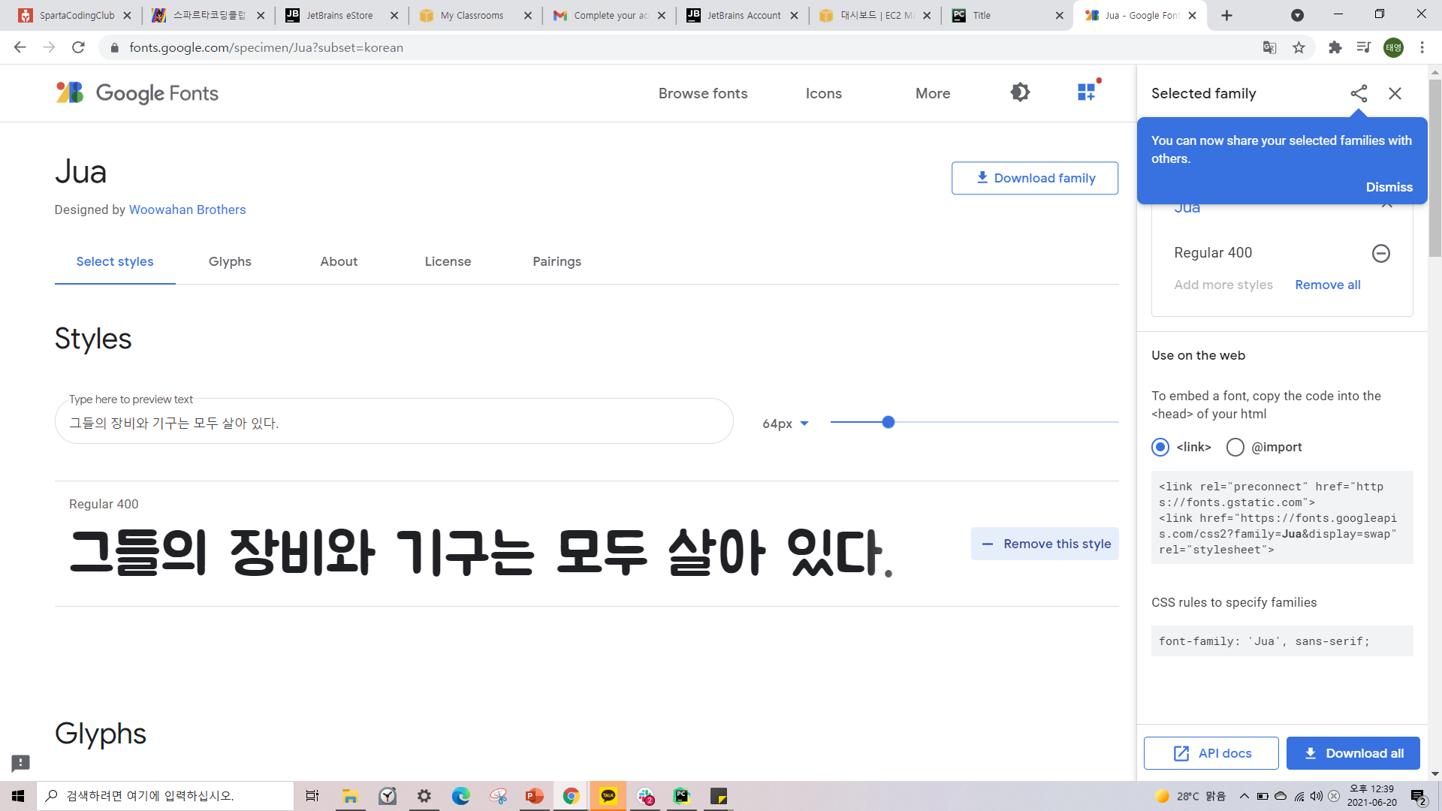Click the Remove all link

1327,285
